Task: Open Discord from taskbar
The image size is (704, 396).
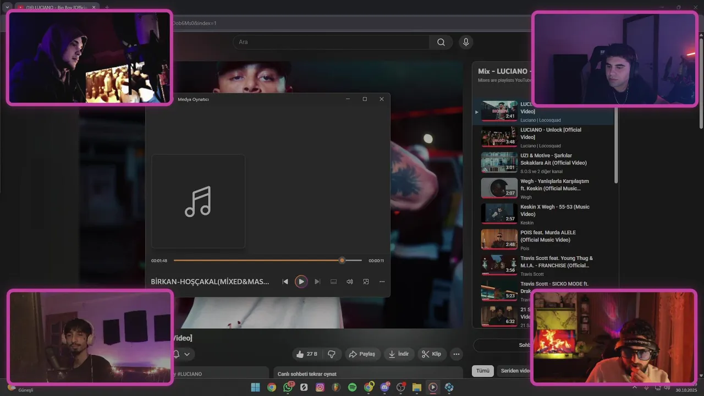Action: [384, 387]
